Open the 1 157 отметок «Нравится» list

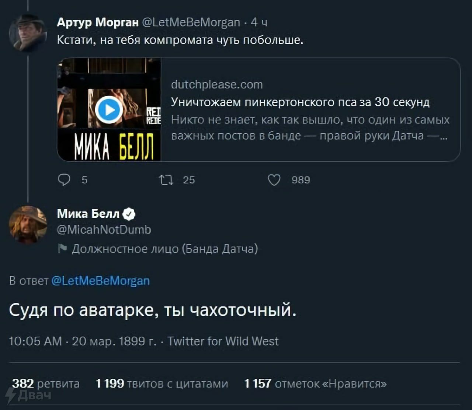click(x=315, y=383)
